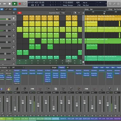Solo the Crash channel strip
This screenshot has height=121, width=121.
[x=11, y=116]
